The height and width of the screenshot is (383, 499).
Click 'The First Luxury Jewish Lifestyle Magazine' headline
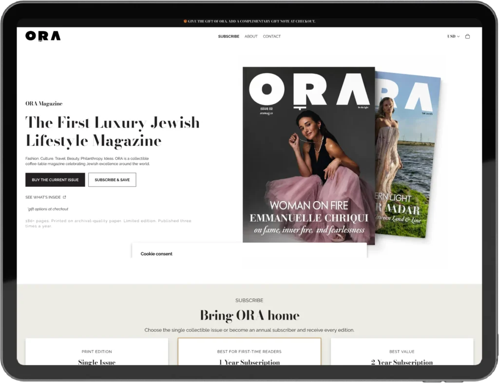click(113, 132)
